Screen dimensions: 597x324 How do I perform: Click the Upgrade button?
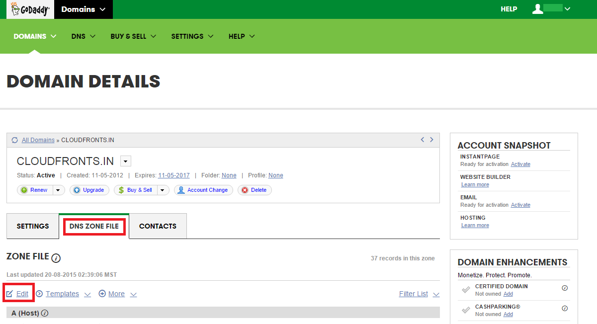89,190
